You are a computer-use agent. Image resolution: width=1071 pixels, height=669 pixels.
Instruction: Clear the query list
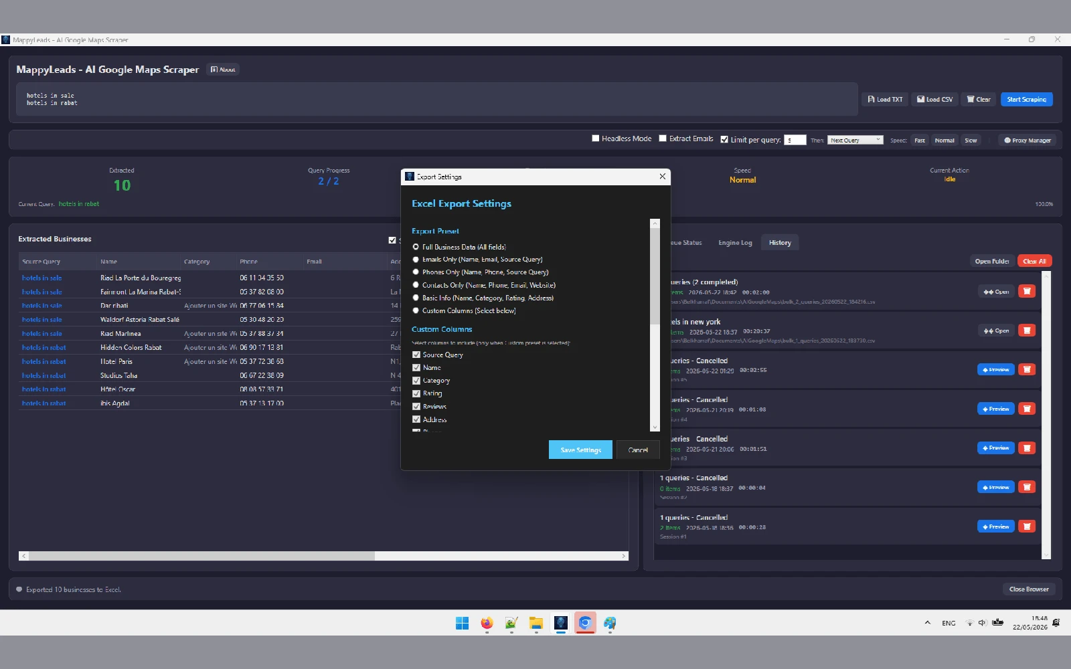coord(979,99)
